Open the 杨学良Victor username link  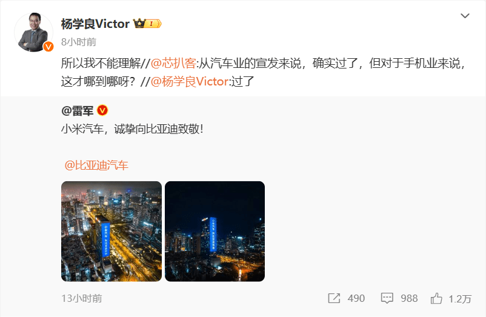(x=95, y=24)
